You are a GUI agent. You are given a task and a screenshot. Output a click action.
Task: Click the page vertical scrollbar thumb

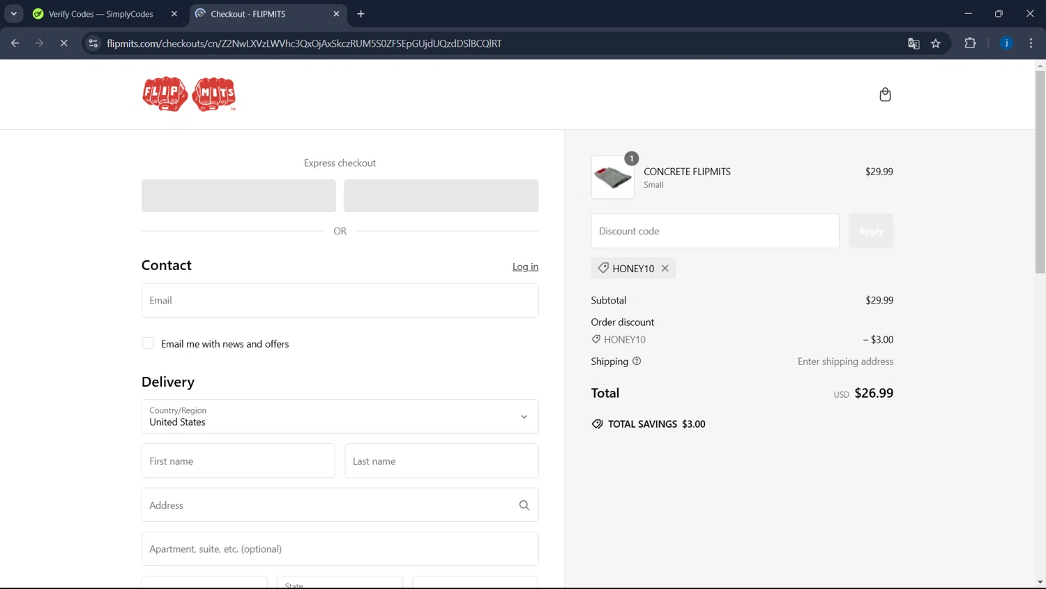coord(1040,172)
